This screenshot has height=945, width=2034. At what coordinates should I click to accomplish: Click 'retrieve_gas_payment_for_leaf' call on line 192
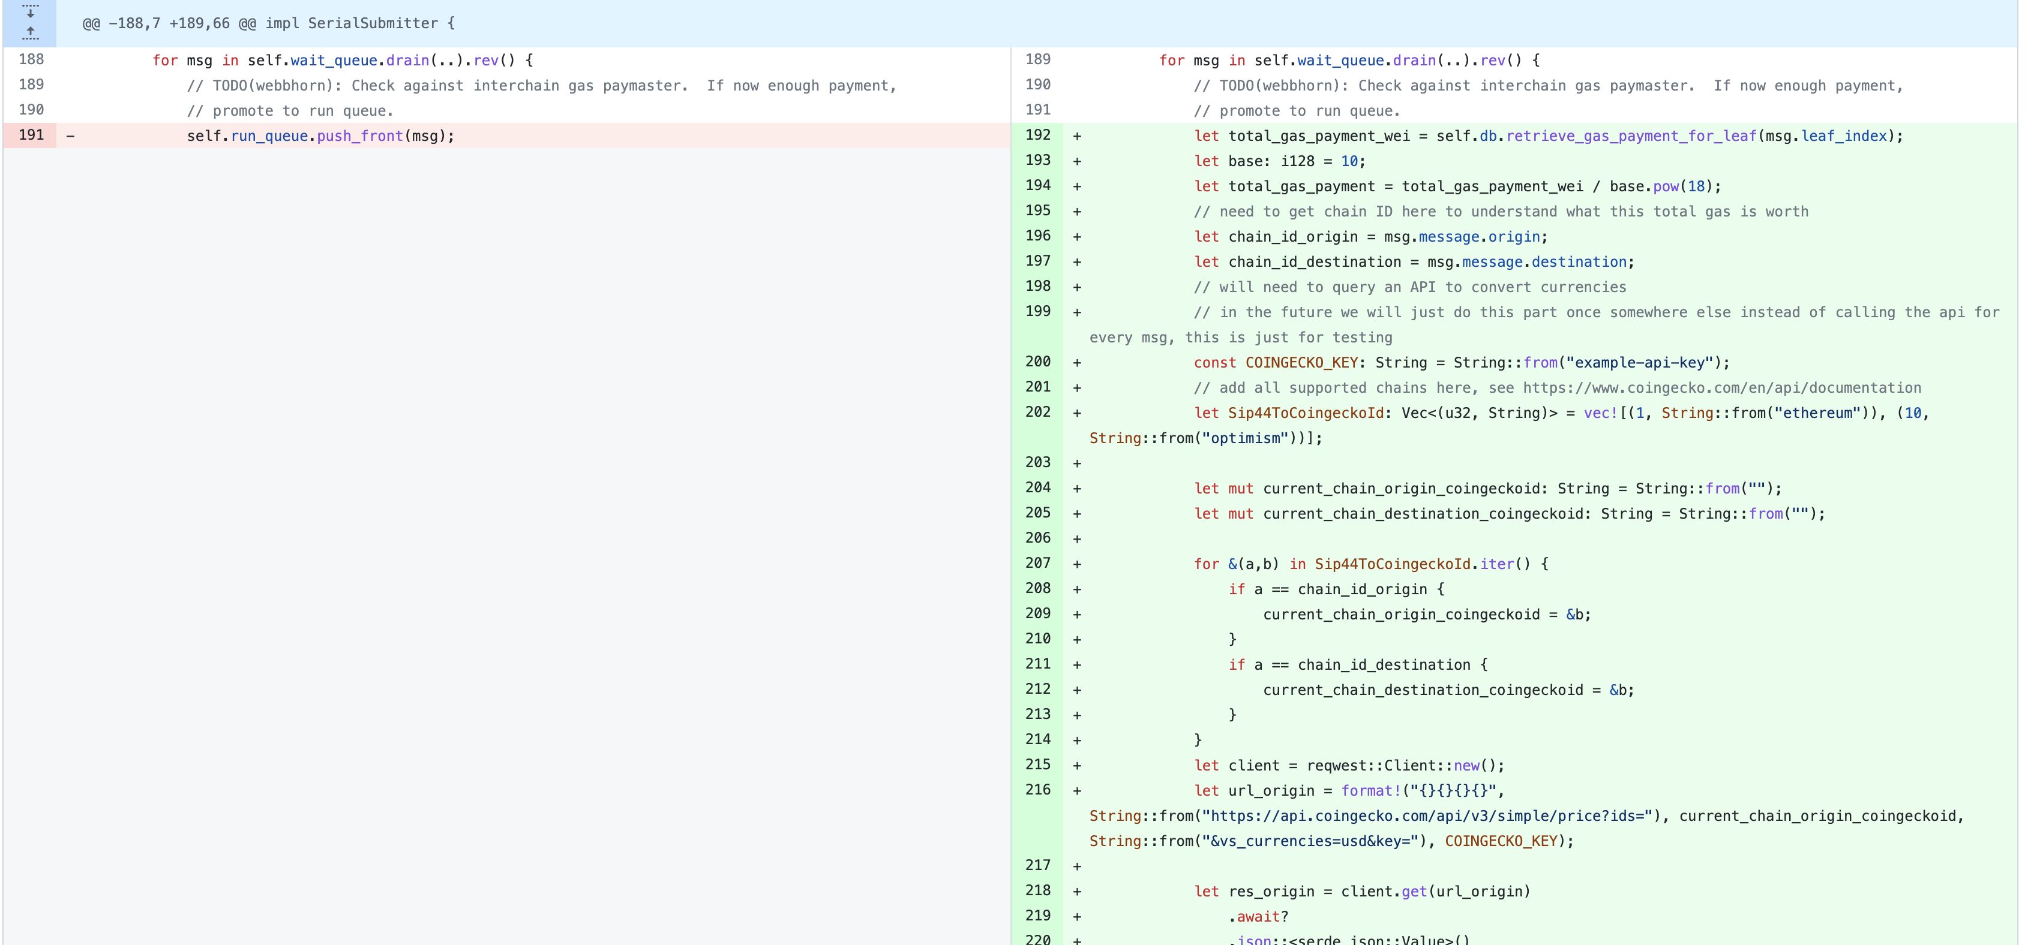1631,136
